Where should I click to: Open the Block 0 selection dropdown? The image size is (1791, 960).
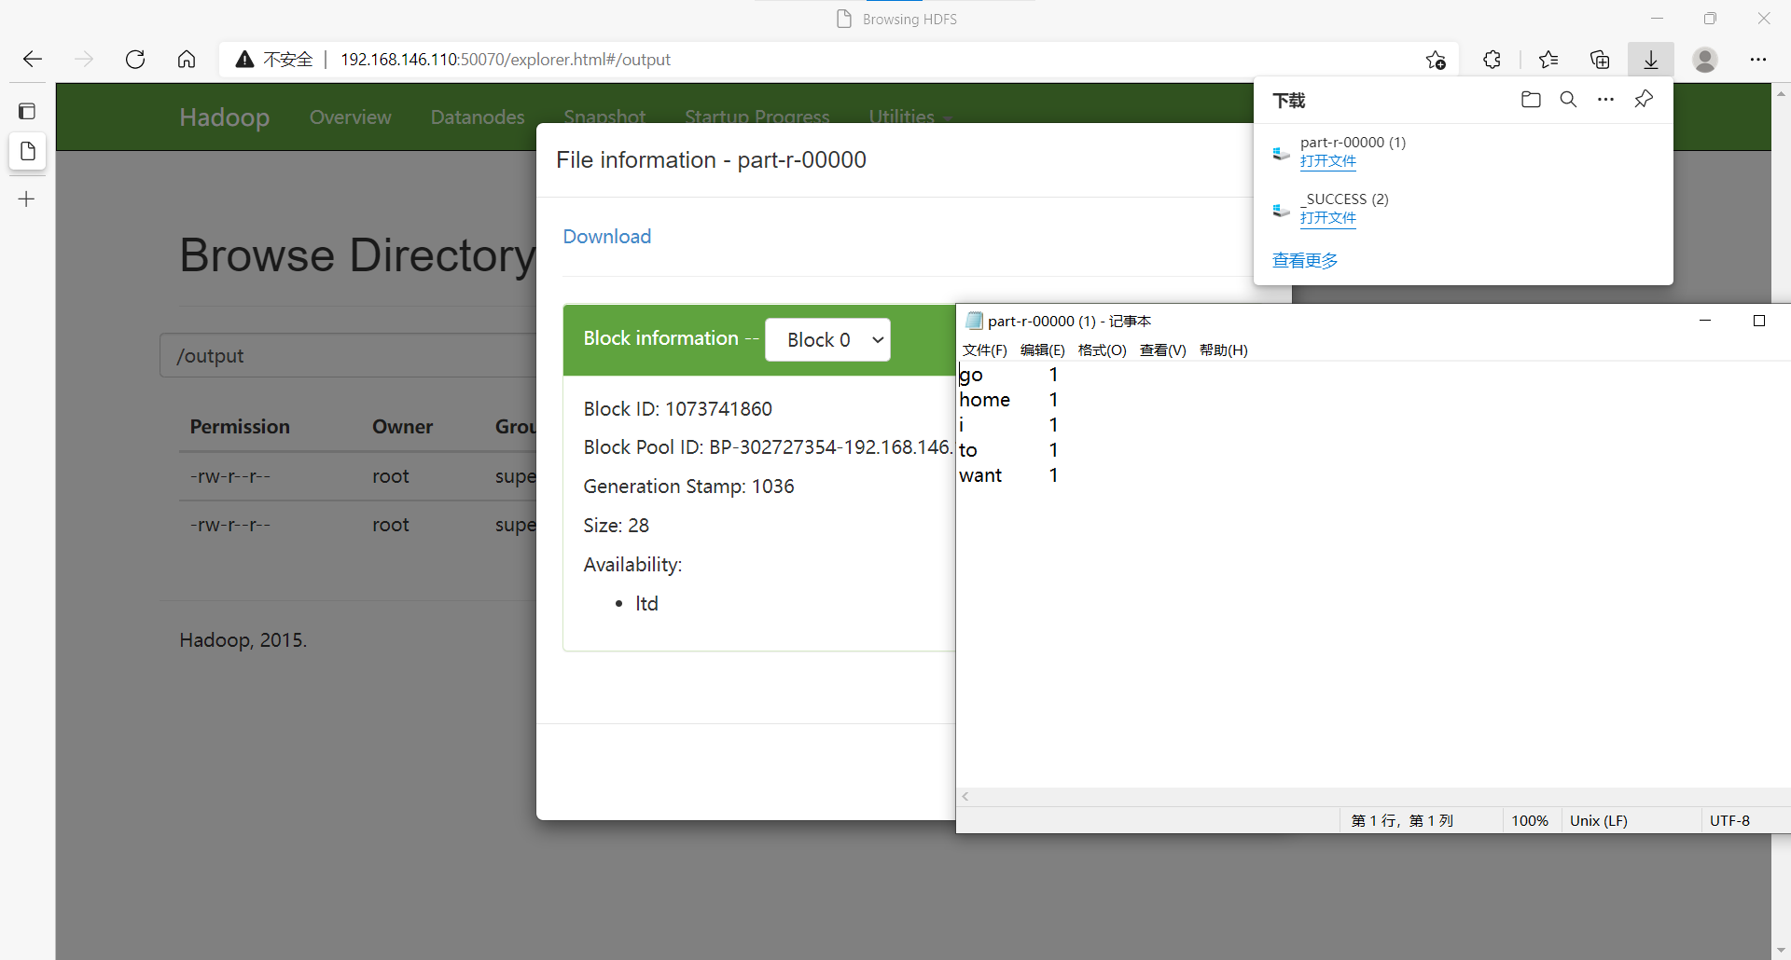827,339
